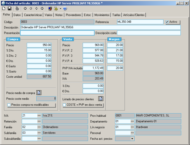
Task: Open the Subsubfamilia lookup ellipsis button
Action: [39, 138]
